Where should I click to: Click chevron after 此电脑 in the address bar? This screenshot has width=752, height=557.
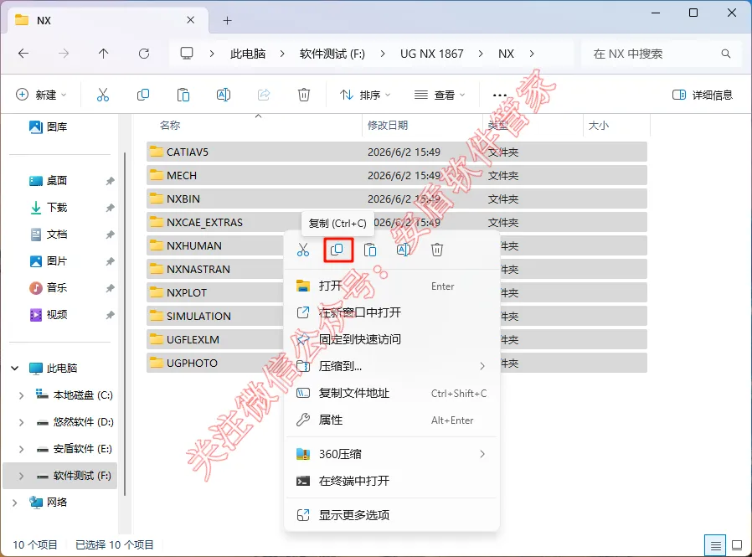[x=282, y=54]
